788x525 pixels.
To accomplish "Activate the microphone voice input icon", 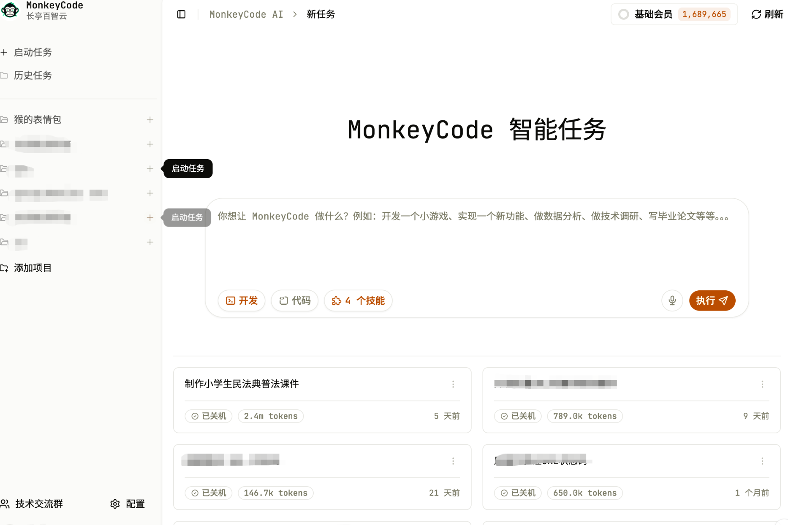I will (672, 300).
